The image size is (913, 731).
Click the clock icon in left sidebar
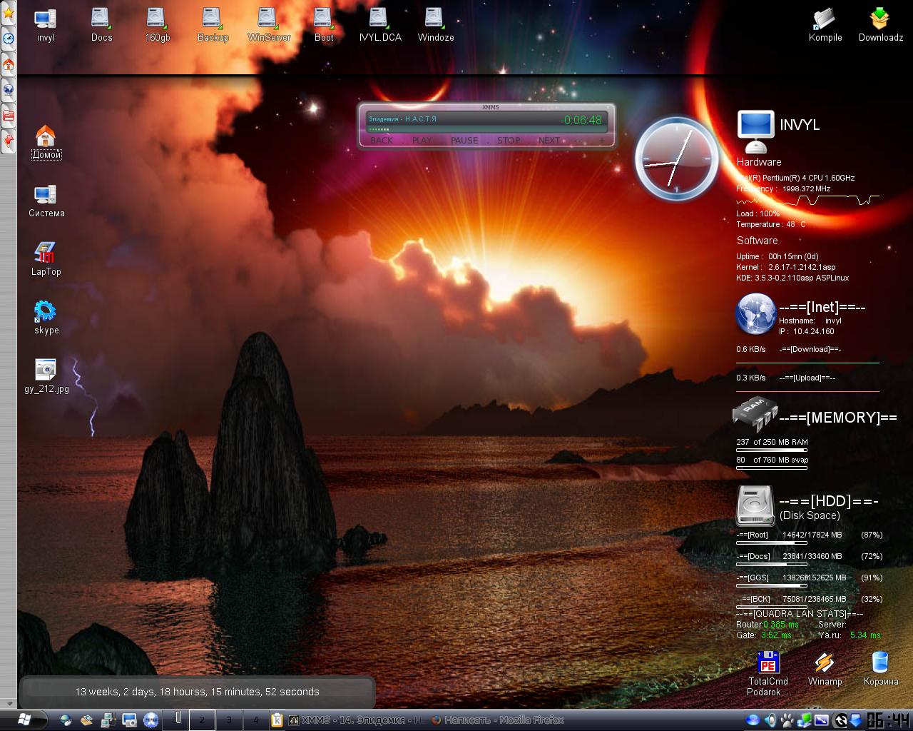(x=8, y=39)
